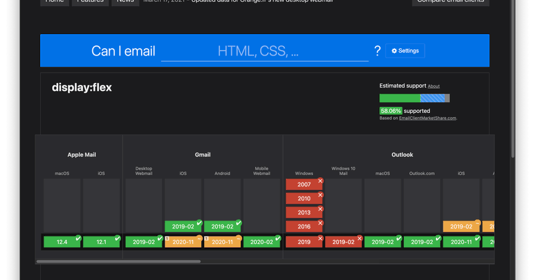Open footnote 1 badge on Gmail Android 2020-11

(207, 238)
